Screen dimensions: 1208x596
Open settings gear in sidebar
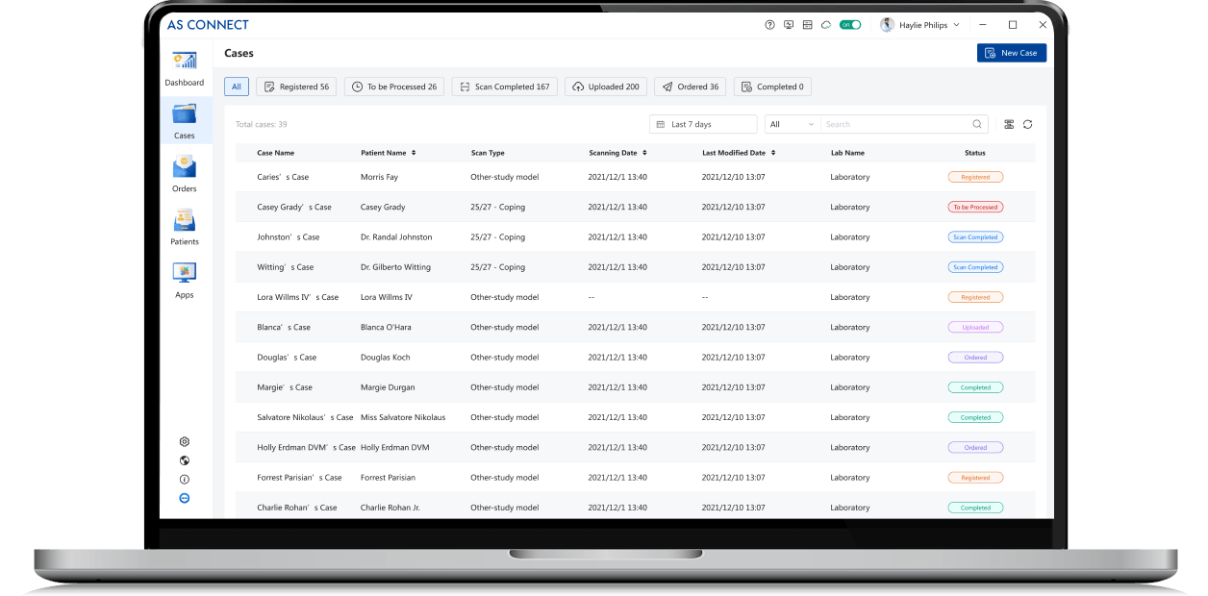pyautogui.click(x=185, y=442)
